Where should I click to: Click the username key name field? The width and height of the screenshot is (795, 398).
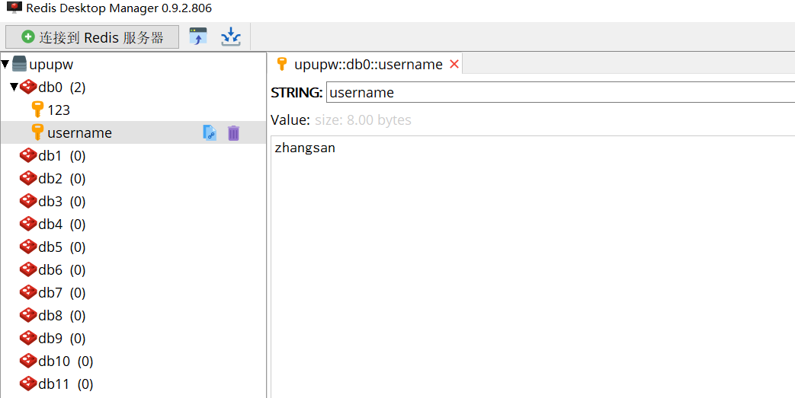tap(559, 93)
